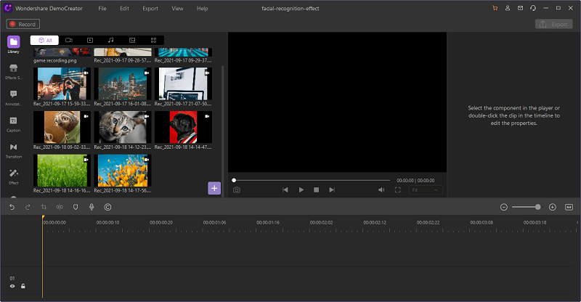The image size is (581, 302).
Task: Start voiceover with microphone icon
Action: point(92,207)
